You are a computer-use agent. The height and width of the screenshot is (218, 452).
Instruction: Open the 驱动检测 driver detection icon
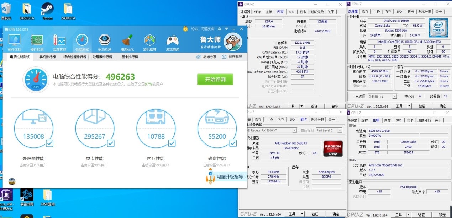[104, 43]
